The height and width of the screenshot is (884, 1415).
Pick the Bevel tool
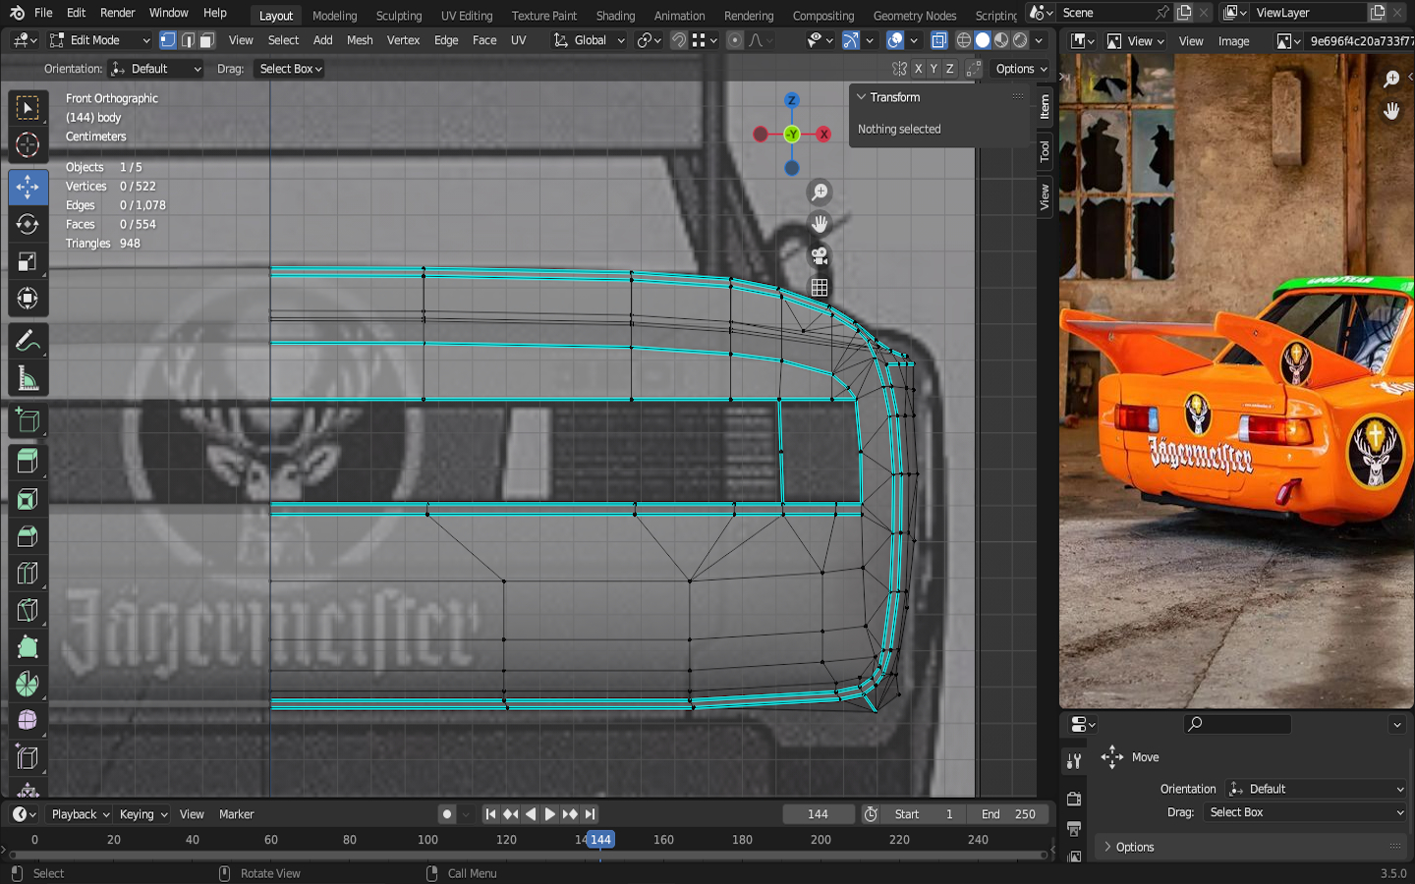(28, 536)
